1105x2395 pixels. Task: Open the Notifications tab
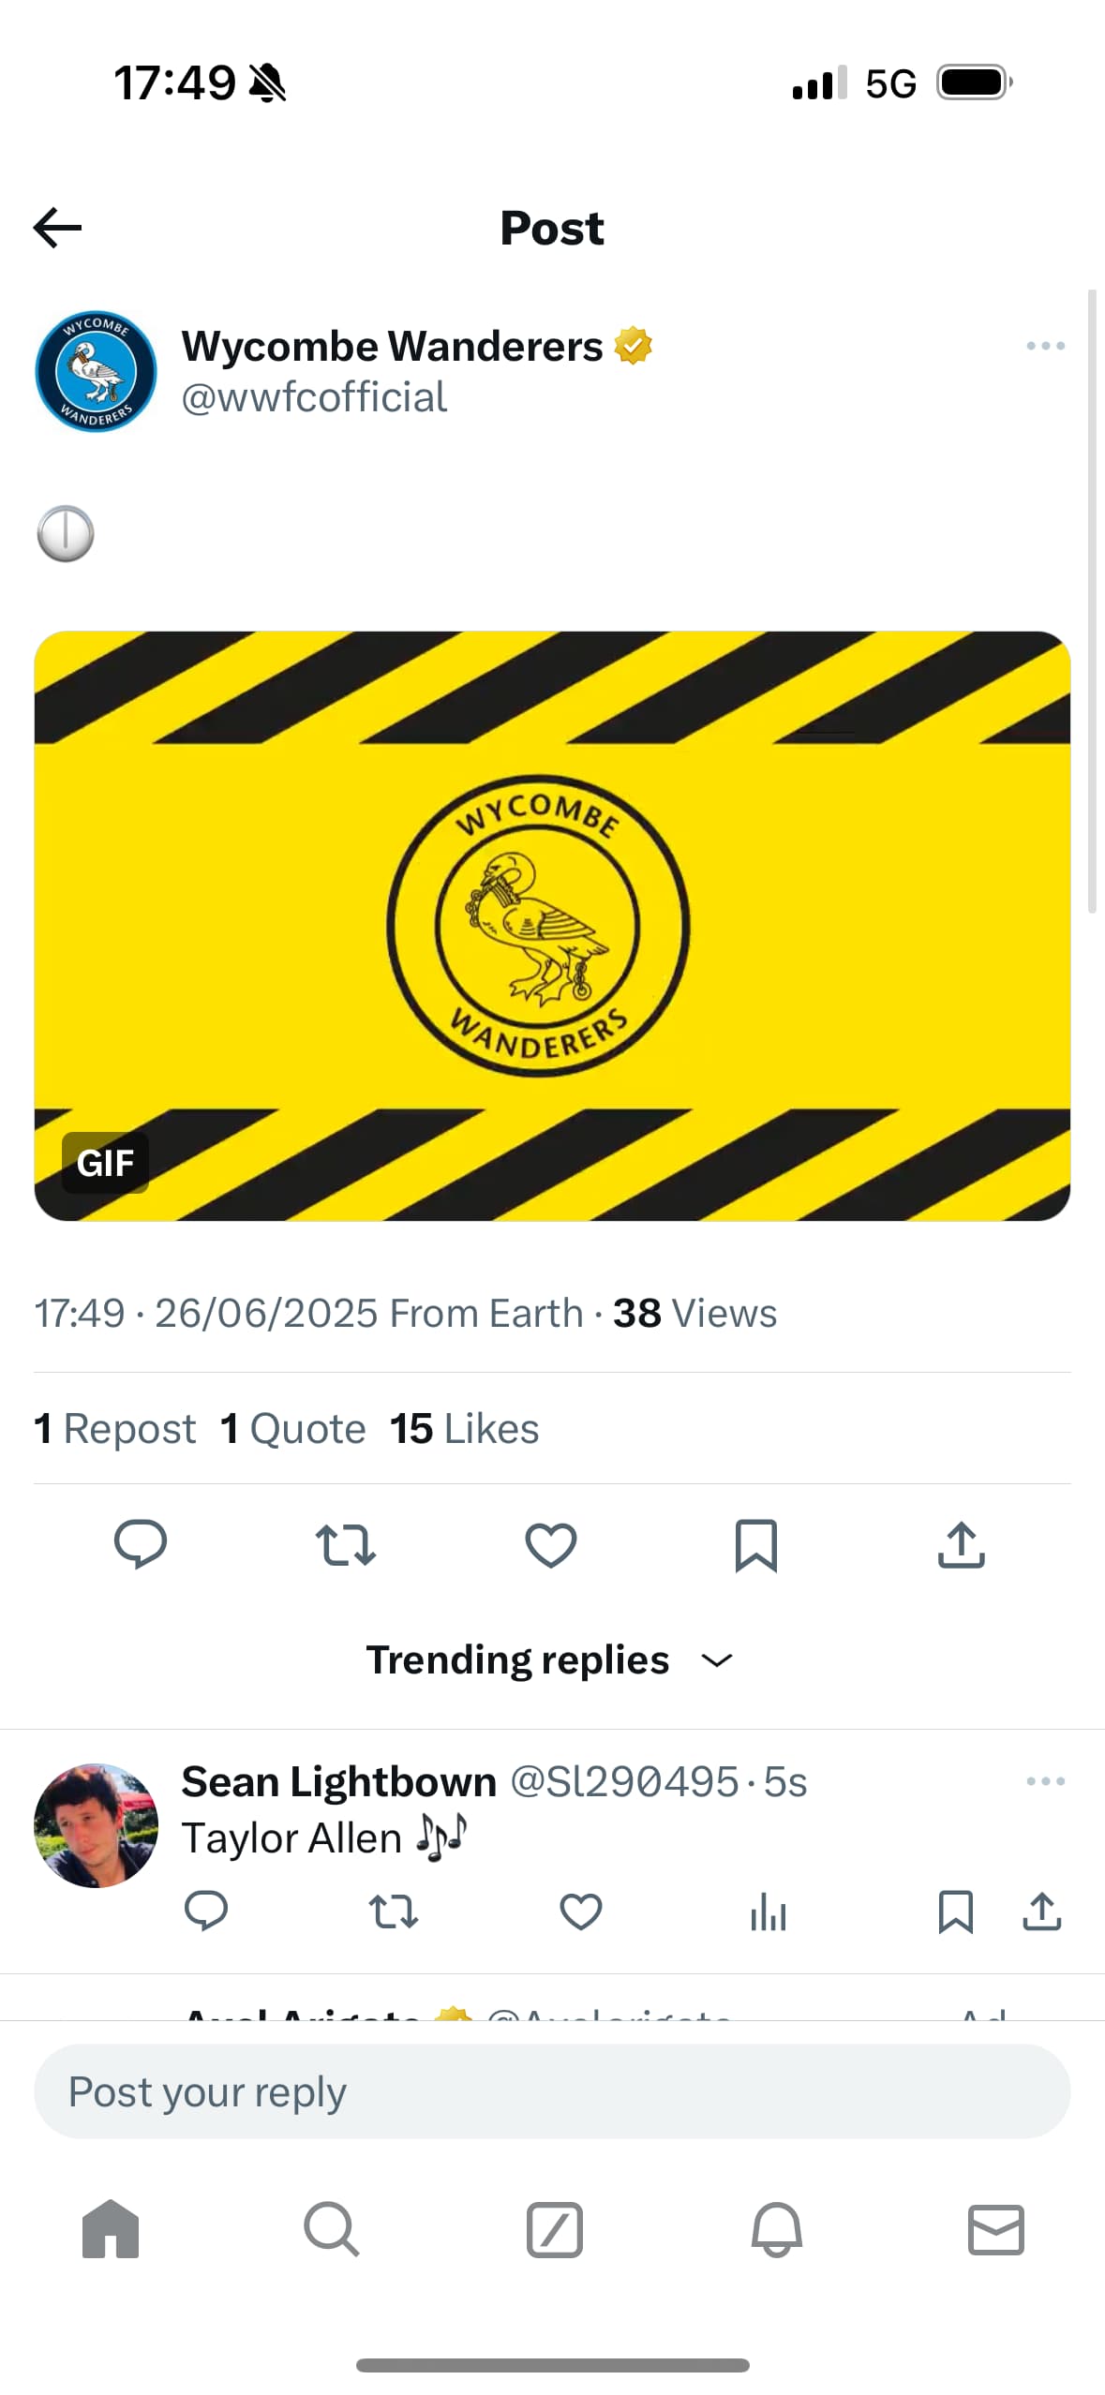[x=776, y=2229]
